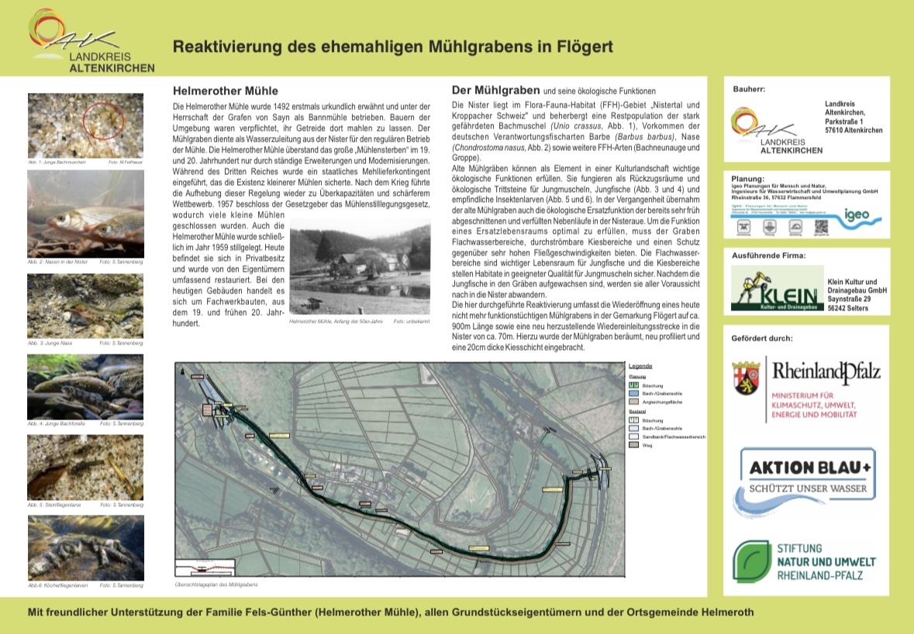Viewport: 914px width, 634px height.
Task: Click the QR code in the Planung box
Action: point(822,227)
